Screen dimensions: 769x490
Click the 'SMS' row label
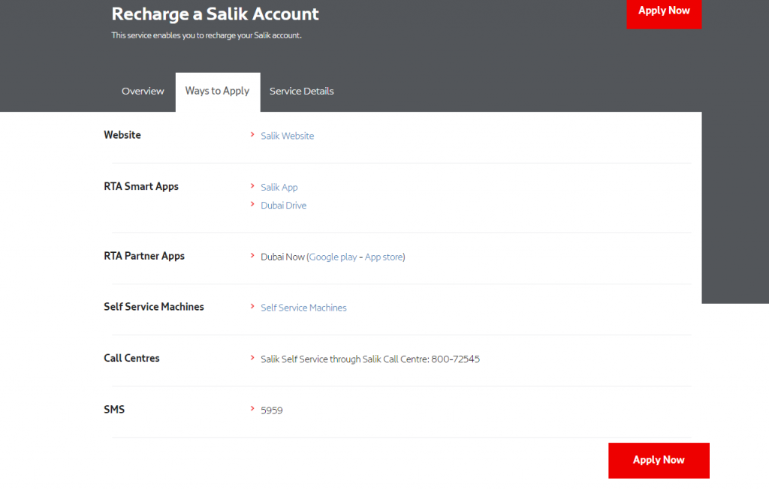(114, 410)
